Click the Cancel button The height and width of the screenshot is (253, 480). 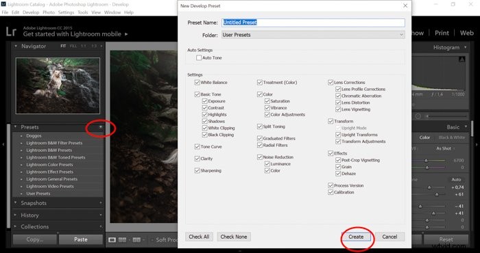pyautogui.click(x=389, y=237)
